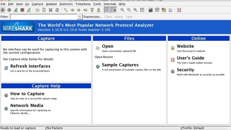Toggle auto scroll in live capture

(x=114, y=10)
